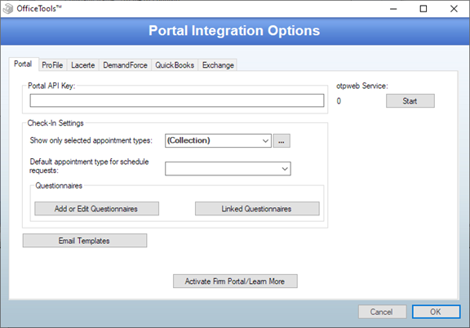Viewport: 470px width, 328px height.
Task: Select the Portal tab
Action: [x=23, y=64]
